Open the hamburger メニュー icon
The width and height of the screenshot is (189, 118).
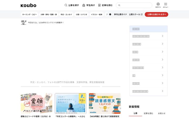click(x=165, y=4)
